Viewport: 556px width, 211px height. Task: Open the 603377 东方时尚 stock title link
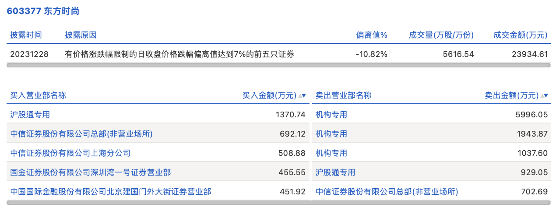(43, 11)
